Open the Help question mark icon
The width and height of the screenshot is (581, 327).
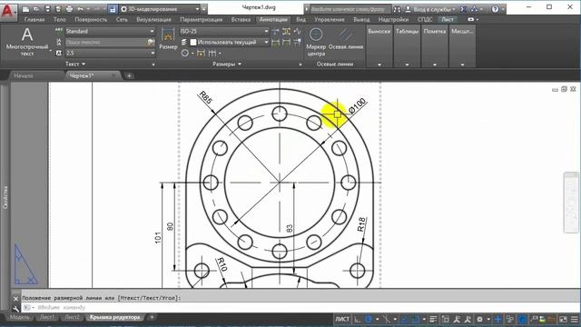pyautogui.click(x=495, y=9)
